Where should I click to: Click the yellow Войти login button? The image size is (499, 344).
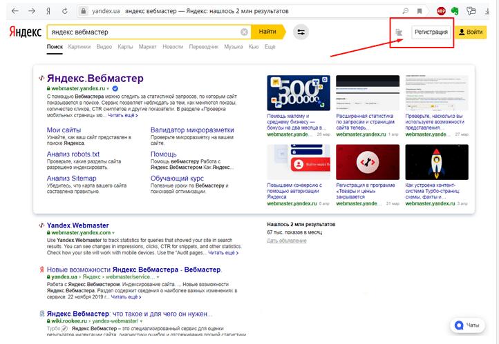pyautogui.click(x=471, y=32)
